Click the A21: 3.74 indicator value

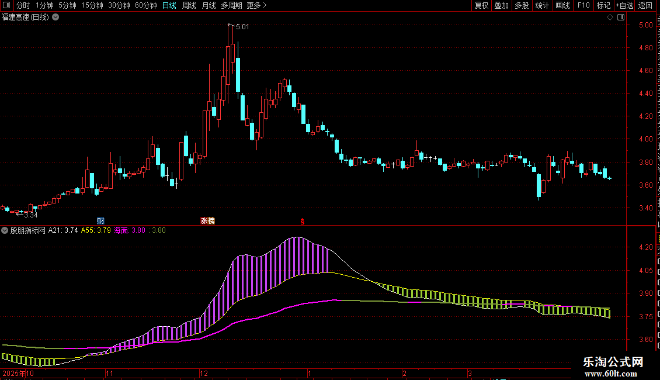tap(63, 230)
